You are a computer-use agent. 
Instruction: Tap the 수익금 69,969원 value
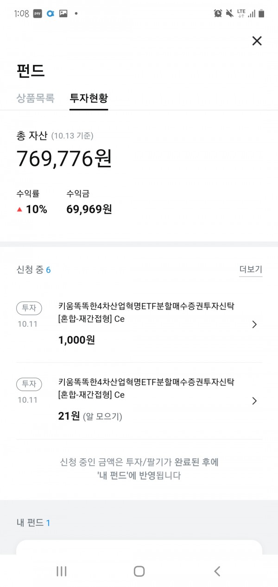(x=89, y=209)
